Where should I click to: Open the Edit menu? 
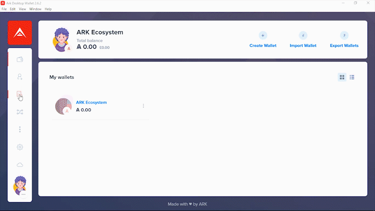click(x=13, y=9)
